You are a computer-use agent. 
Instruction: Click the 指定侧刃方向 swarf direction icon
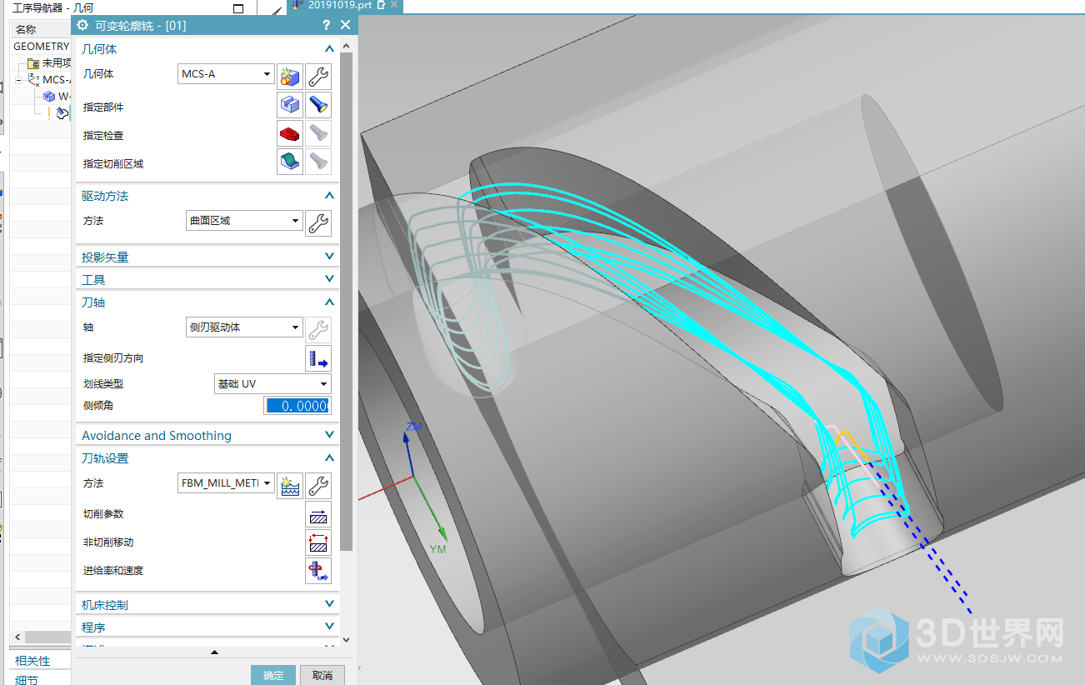point(317,358)
